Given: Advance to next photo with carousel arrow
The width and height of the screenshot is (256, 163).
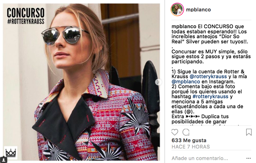Looking at the screenshot, I should point(158,82).
